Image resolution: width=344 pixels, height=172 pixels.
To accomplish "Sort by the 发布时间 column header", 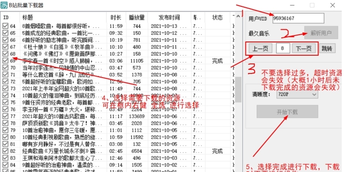I will pos(169,18).
